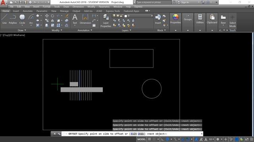Viewport: 254px width, 142px height.
Task: Expand the Modify panel
Action: 57,30
